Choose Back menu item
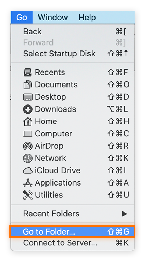 point(72,31)
